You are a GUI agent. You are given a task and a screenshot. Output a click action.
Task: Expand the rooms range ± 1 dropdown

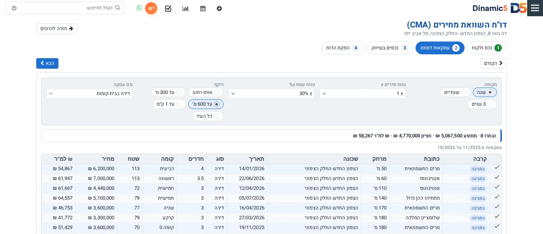coord(362,94)
